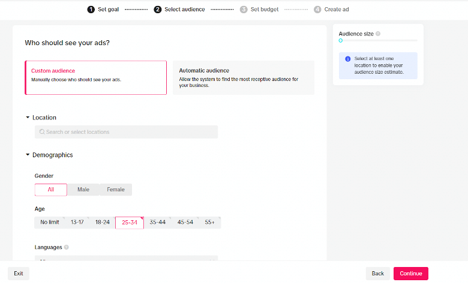Select Female gender option

click(x=116, y=190)
